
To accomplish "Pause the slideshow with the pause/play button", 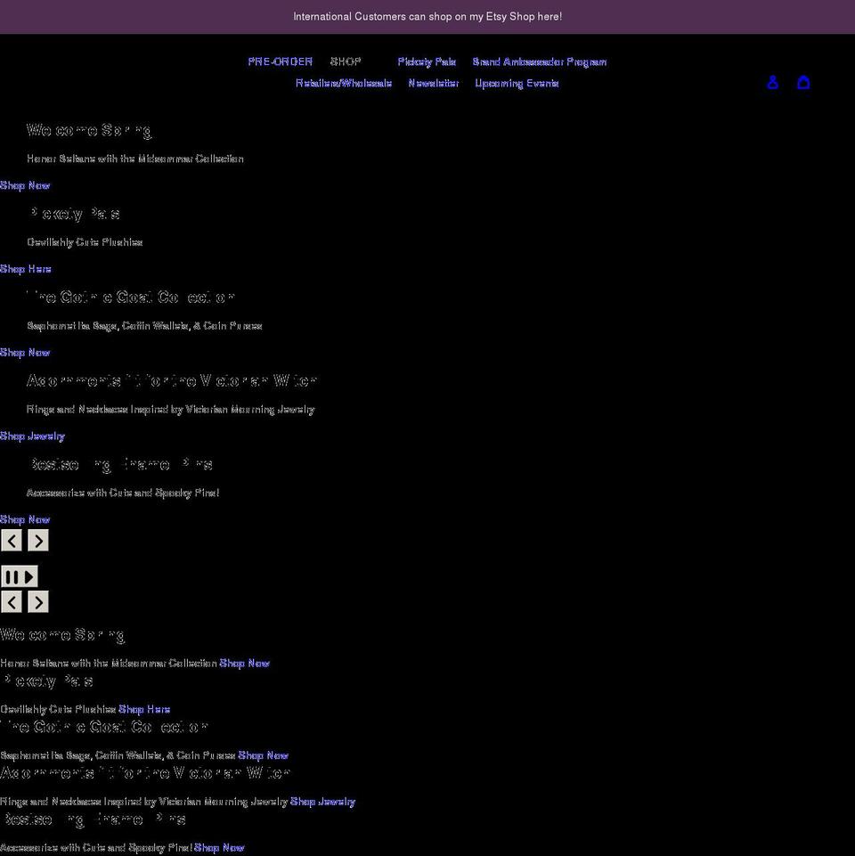I will pyautogui.click(x=20, y=576).
